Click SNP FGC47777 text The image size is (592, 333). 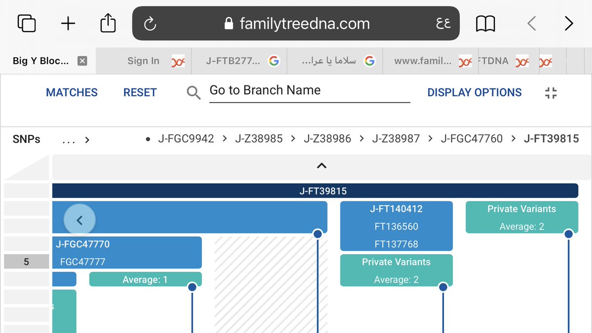click(x=82, y=262)
